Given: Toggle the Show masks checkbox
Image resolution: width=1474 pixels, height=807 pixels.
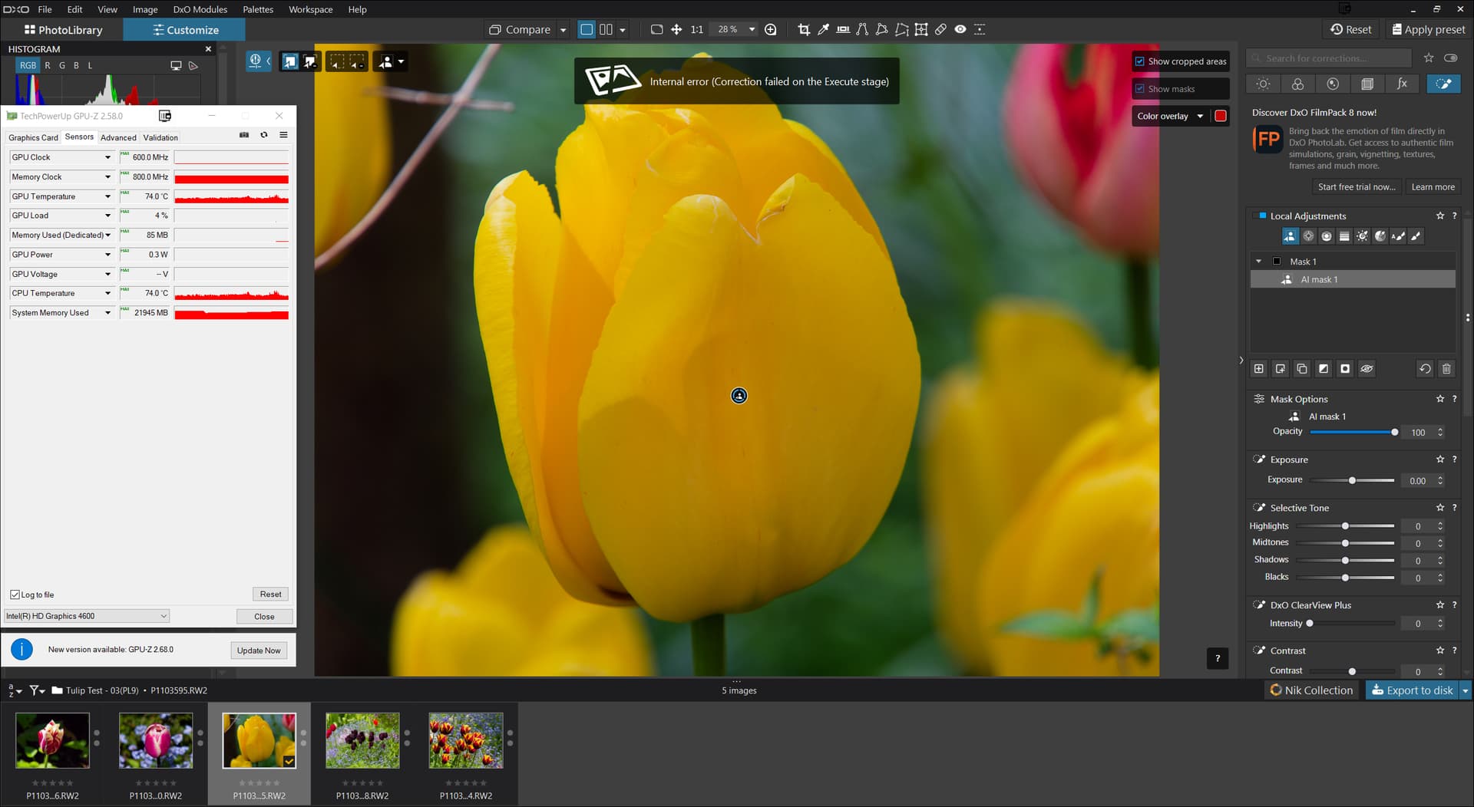Looking at the screenshot, I should click(x=1140, y=89).
